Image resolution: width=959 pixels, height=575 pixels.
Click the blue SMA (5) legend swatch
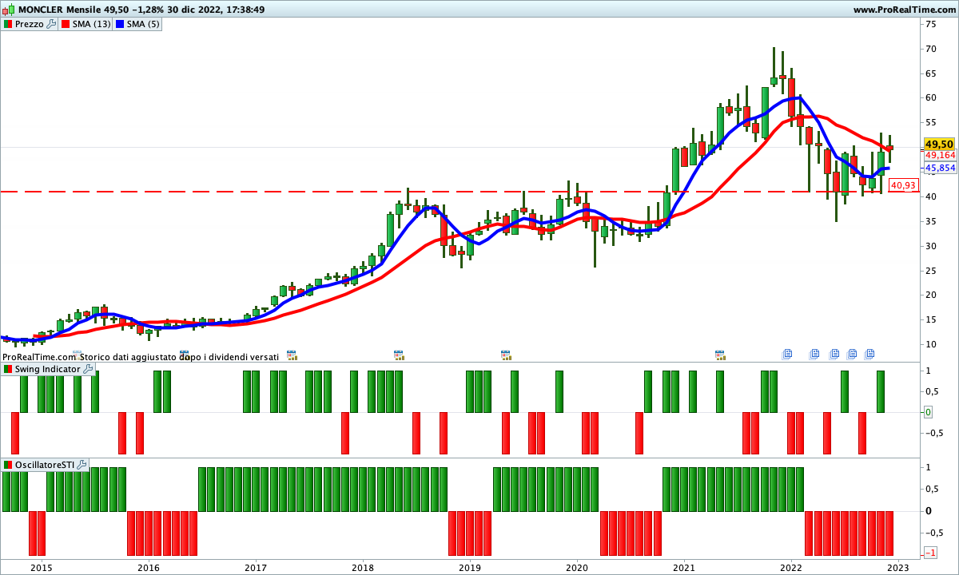(x=120, y=24)
